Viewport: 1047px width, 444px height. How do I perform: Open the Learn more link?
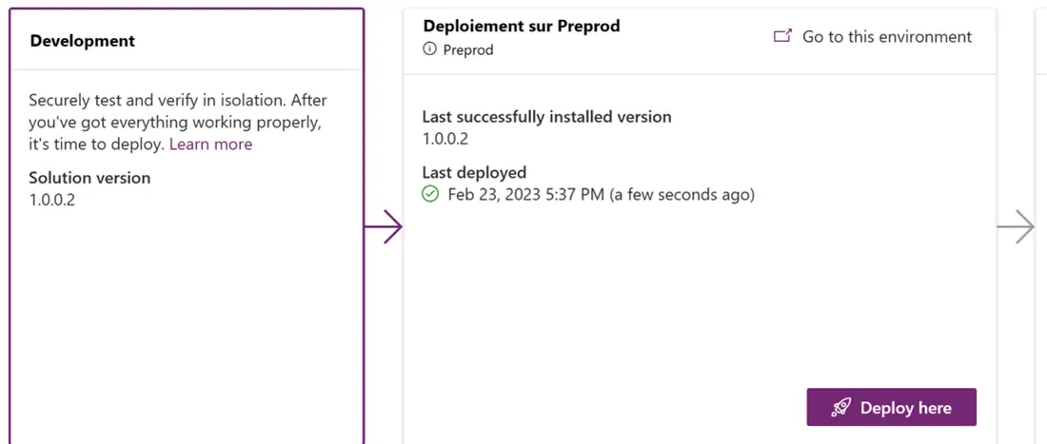pos(210,145)
